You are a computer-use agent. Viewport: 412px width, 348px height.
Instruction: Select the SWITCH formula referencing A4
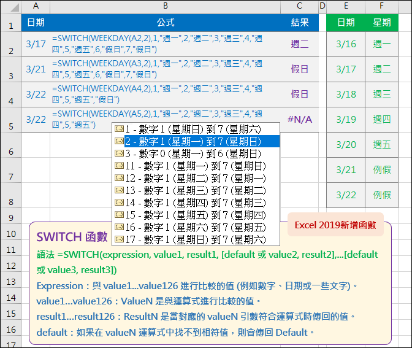tap(166, 95)
